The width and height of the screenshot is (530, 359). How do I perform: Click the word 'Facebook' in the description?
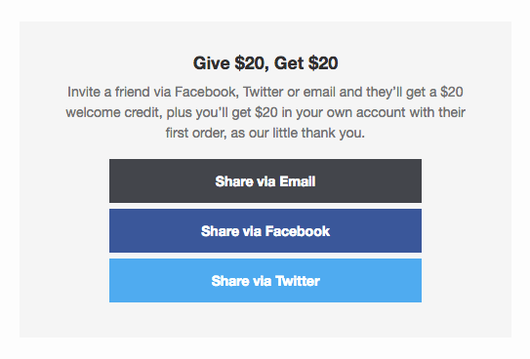pos(207,92)
